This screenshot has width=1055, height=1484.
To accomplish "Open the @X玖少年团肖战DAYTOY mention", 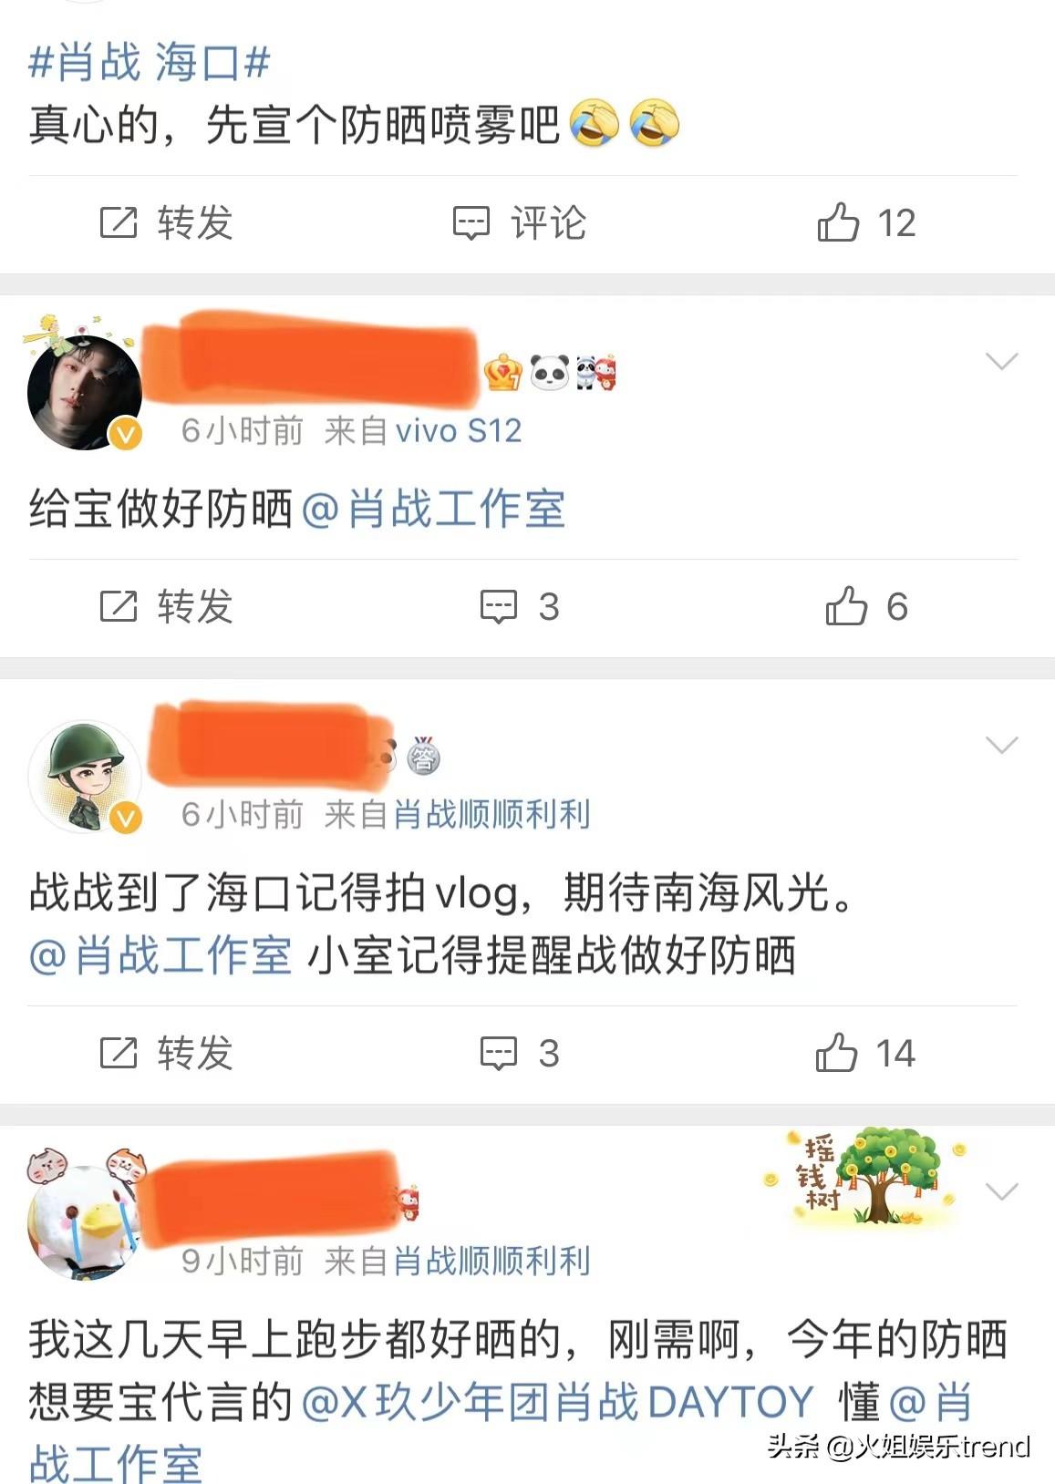I will 557,1402.
